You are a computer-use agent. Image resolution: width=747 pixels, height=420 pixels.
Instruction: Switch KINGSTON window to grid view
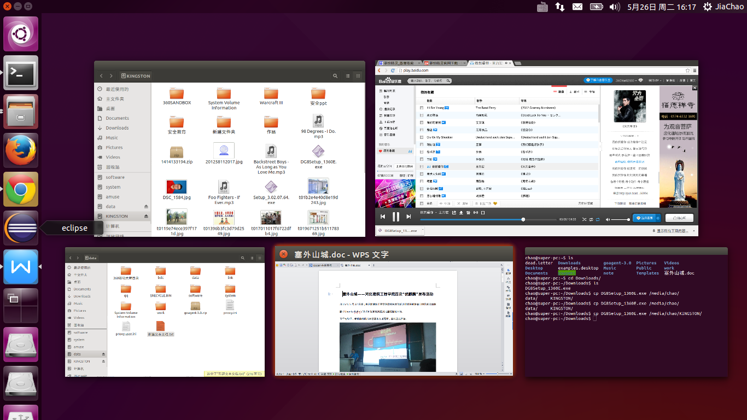point(358,75)
